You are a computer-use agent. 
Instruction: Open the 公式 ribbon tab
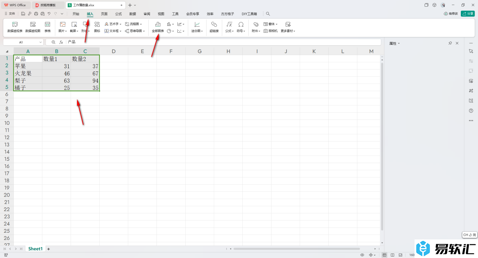pyautogui.click(x=118, y=14)
